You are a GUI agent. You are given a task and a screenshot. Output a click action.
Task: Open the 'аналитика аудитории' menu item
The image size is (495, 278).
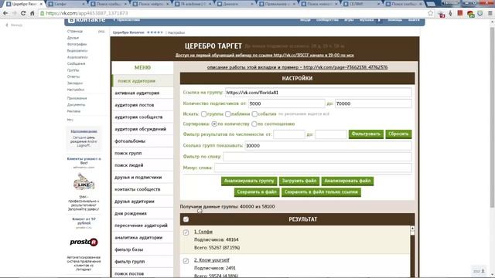[142, 237]
